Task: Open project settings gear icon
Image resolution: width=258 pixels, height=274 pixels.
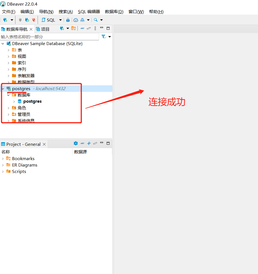Action: 76,143
